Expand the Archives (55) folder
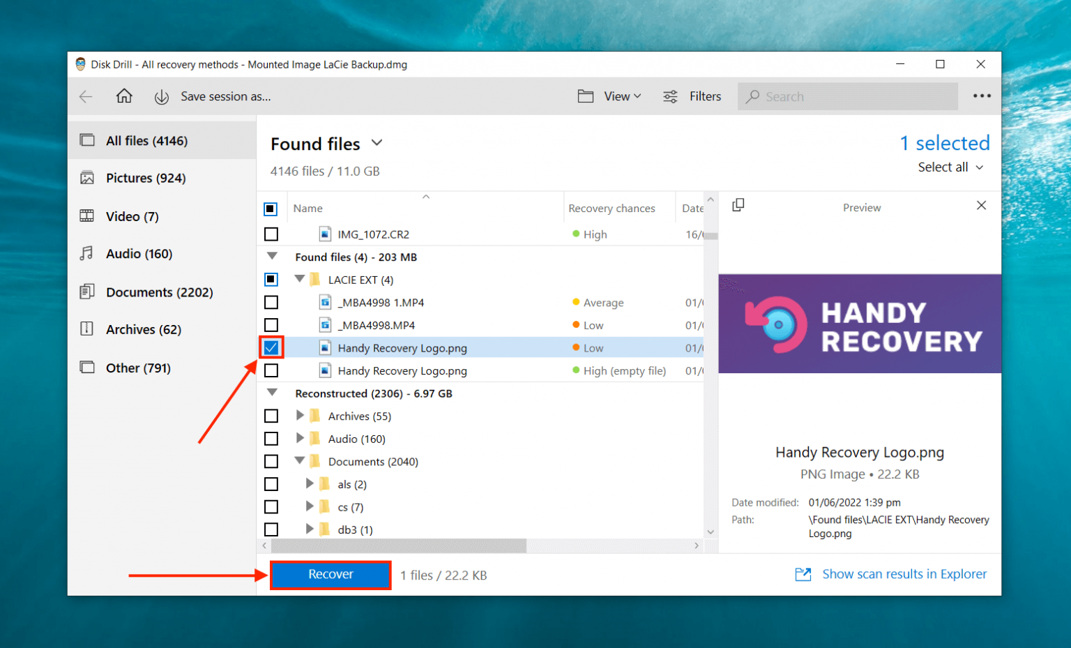1071x648 pixels. (310, 416)
